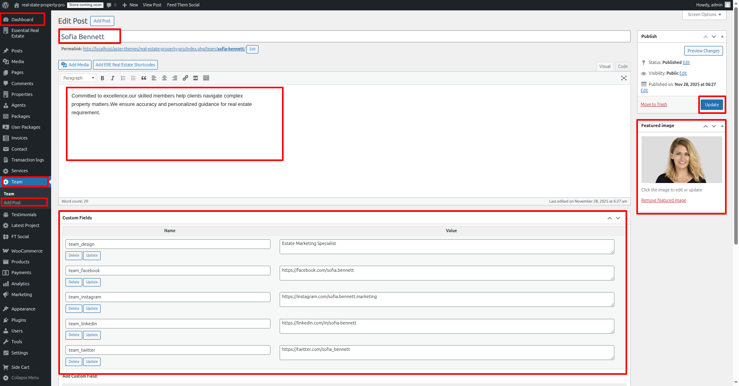Apply blockquote formatting

coord(144,78)
